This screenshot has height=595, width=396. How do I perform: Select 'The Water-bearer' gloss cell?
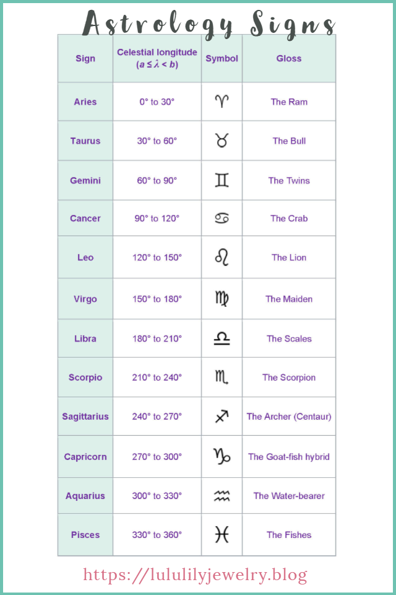tap(289, 496)
